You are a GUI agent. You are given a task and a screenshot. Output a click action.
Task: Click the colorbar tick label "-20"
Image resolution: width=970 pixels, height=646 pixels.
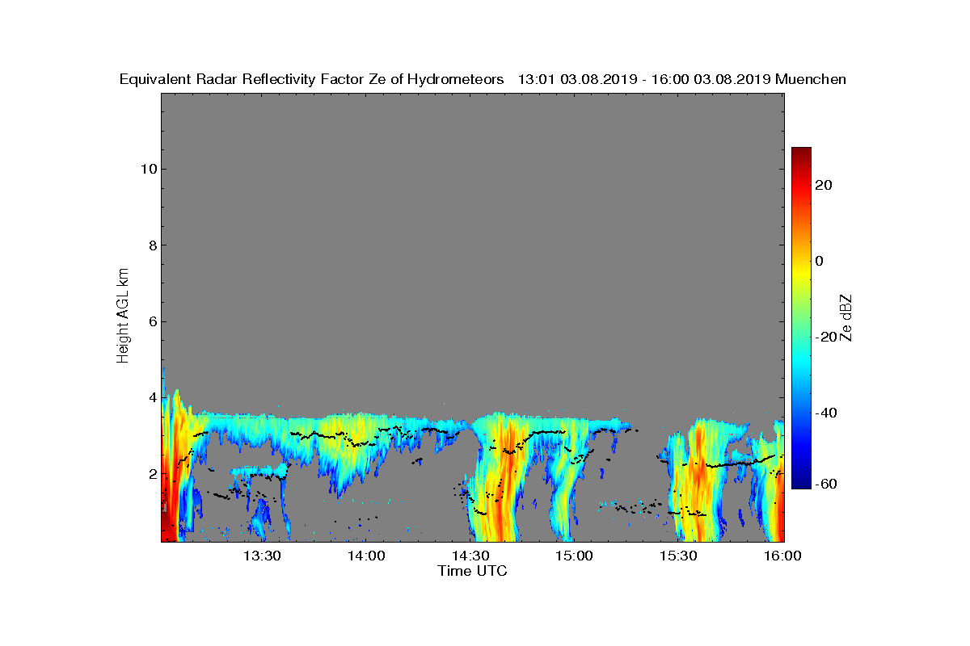click(826, 337)
